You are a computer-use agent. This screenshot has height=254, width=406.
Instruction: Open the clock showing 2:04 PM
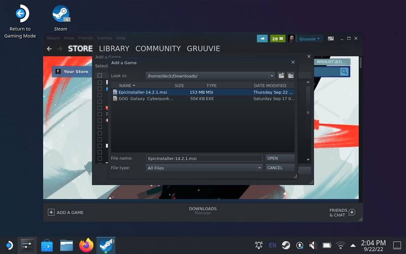pos(373,246)
